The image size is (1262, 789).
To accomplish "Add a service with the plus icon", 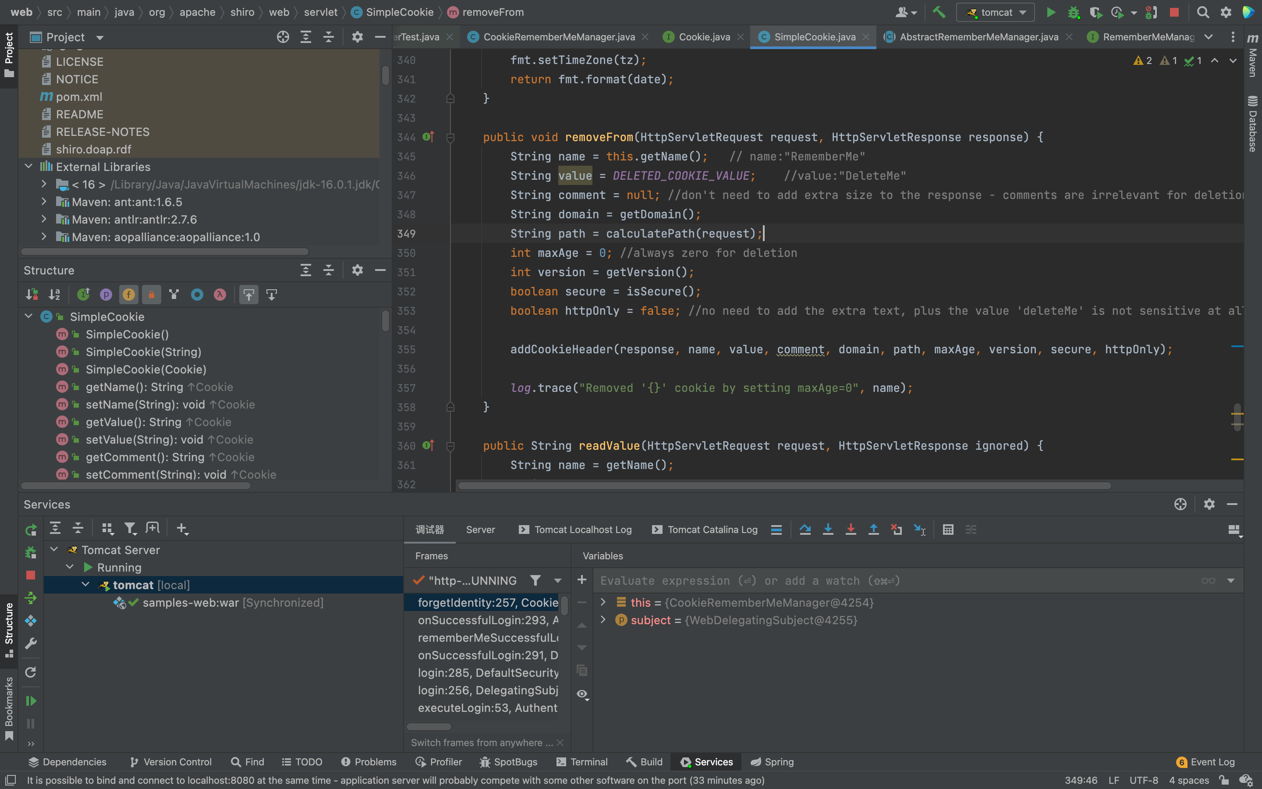I will 181,529.
